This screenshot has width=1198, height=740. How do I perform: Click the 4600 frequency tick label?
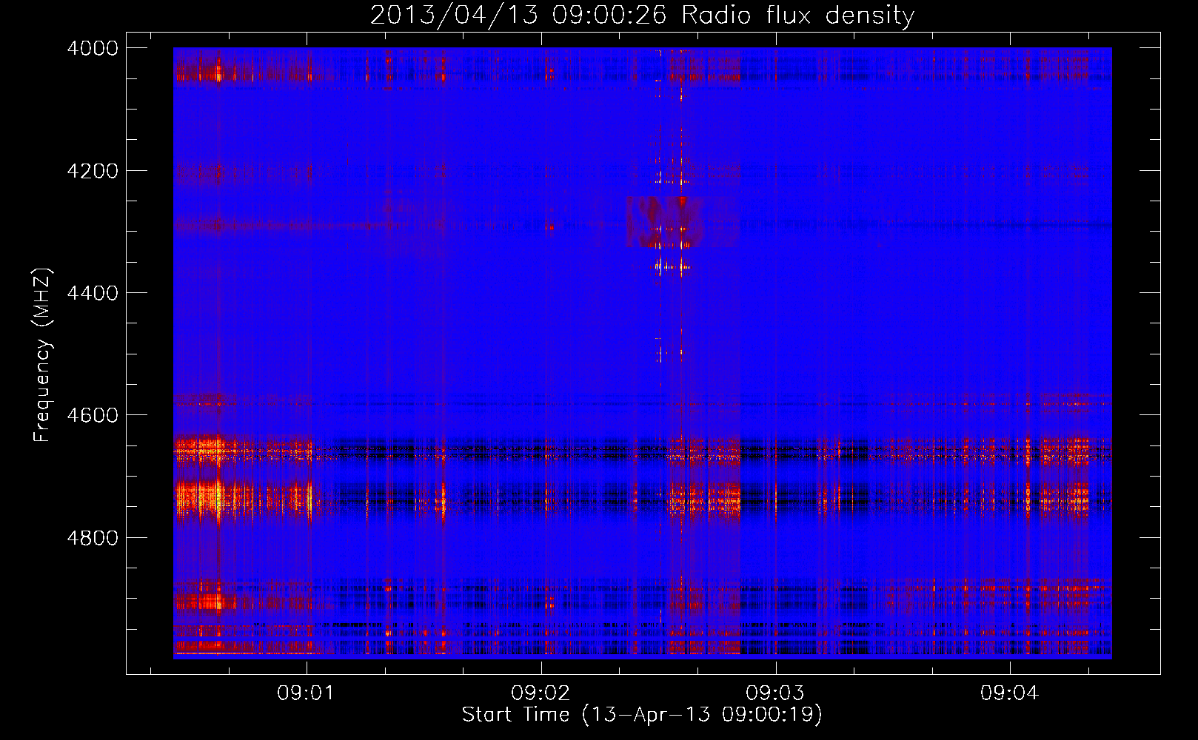coord(93,415)
